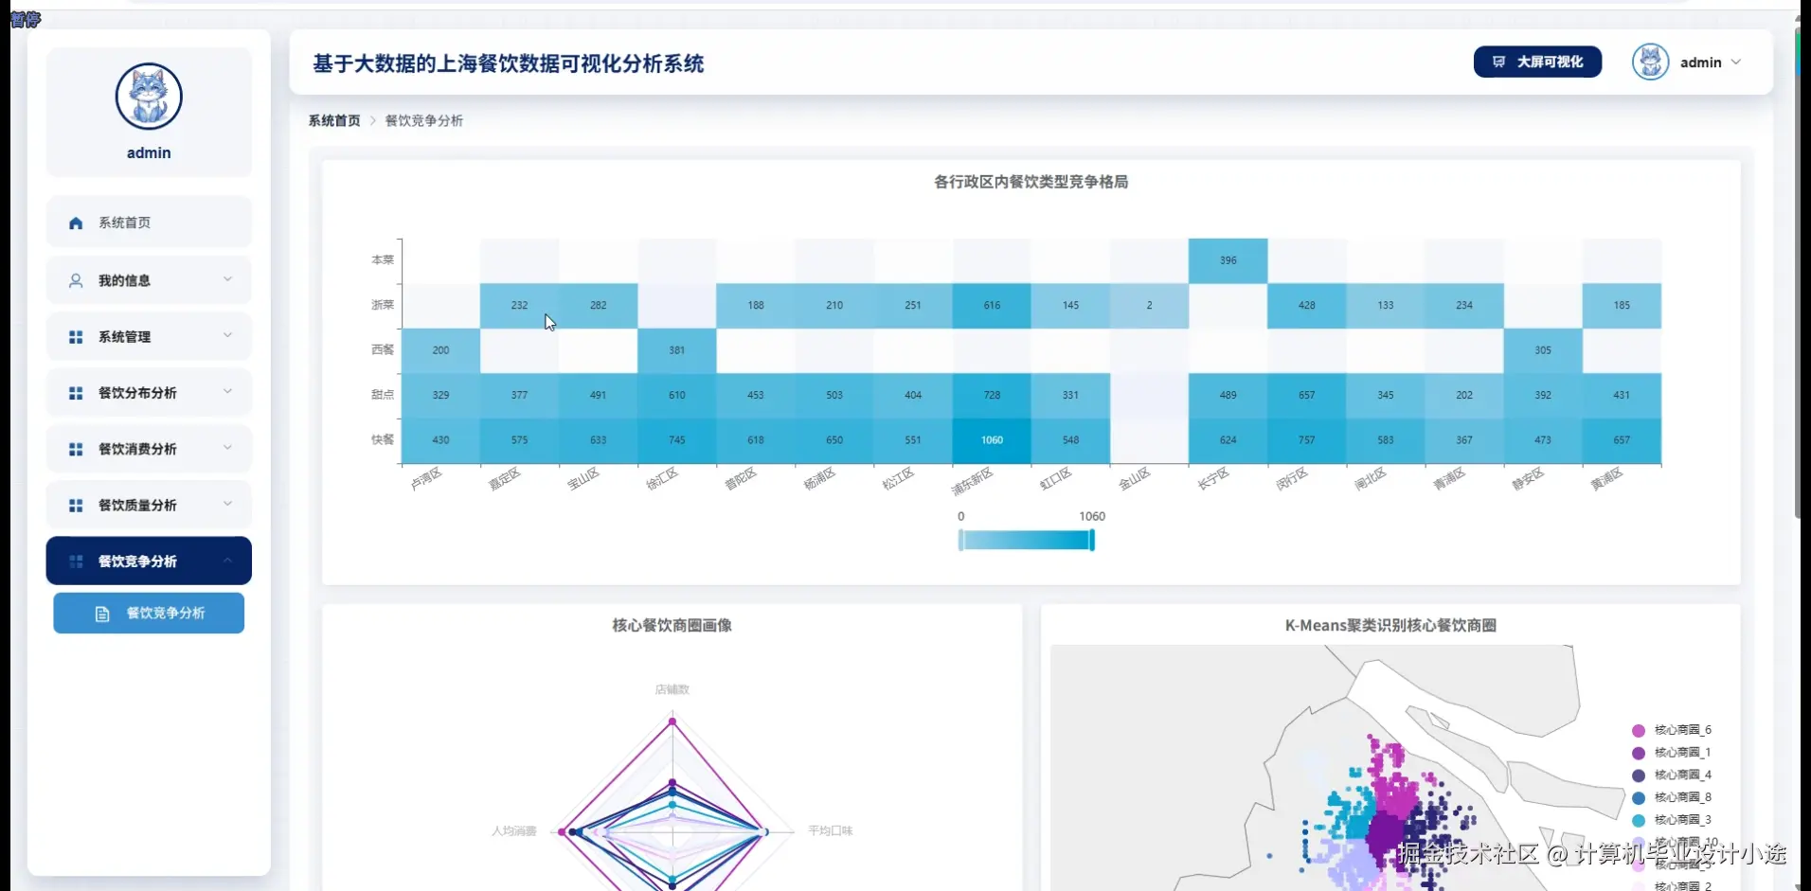Click the document icon in the 餐饮竞争分析 submenu item
Image resolution: width=1811 pixels, height=891 pixels.
click(102, 614)
